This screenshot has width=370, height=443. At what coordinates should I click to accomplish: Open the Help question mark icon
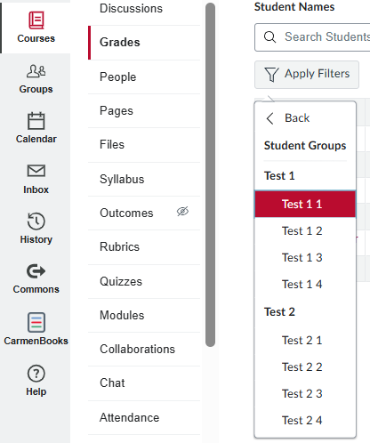click(x=36, y=374)
